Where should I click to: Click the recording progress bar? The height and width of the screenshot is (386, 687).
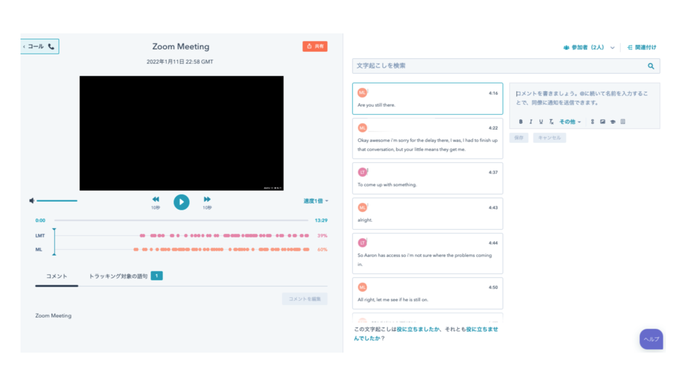pos(181,220)
